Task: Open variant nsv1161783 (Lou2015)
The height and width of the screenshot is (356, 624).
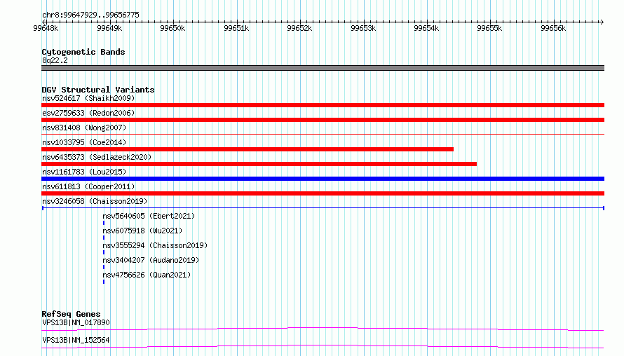Action: click(84, 172)
